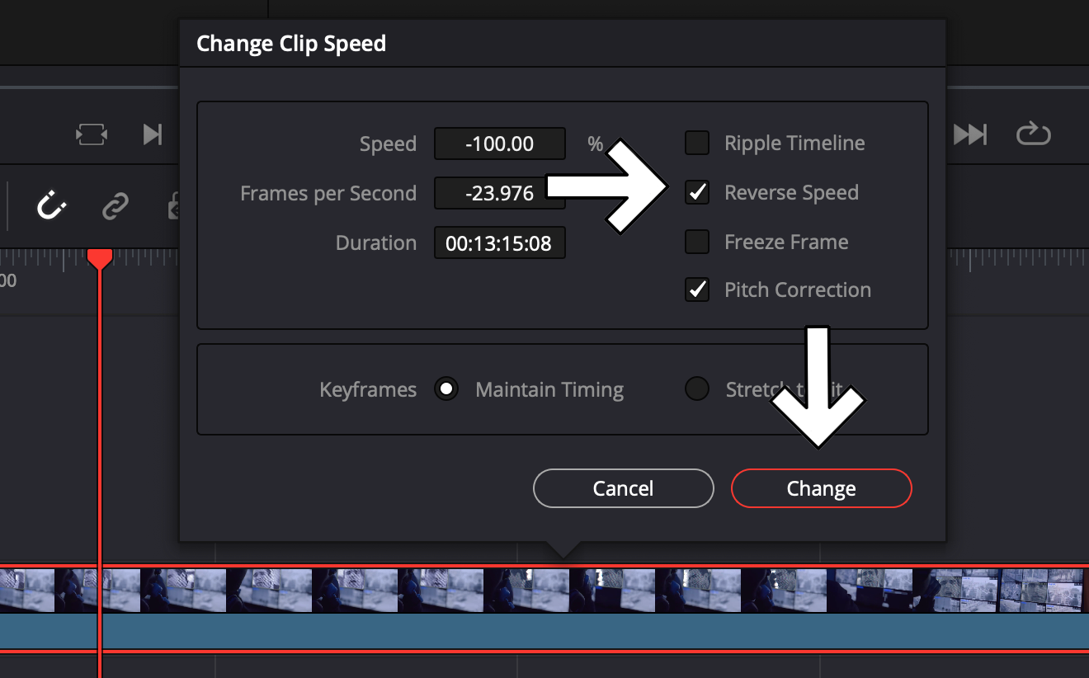Edit the Frames per Second value
This screenshot has height=678, width=1089.
pyautogui.click(x=499, y=193)
